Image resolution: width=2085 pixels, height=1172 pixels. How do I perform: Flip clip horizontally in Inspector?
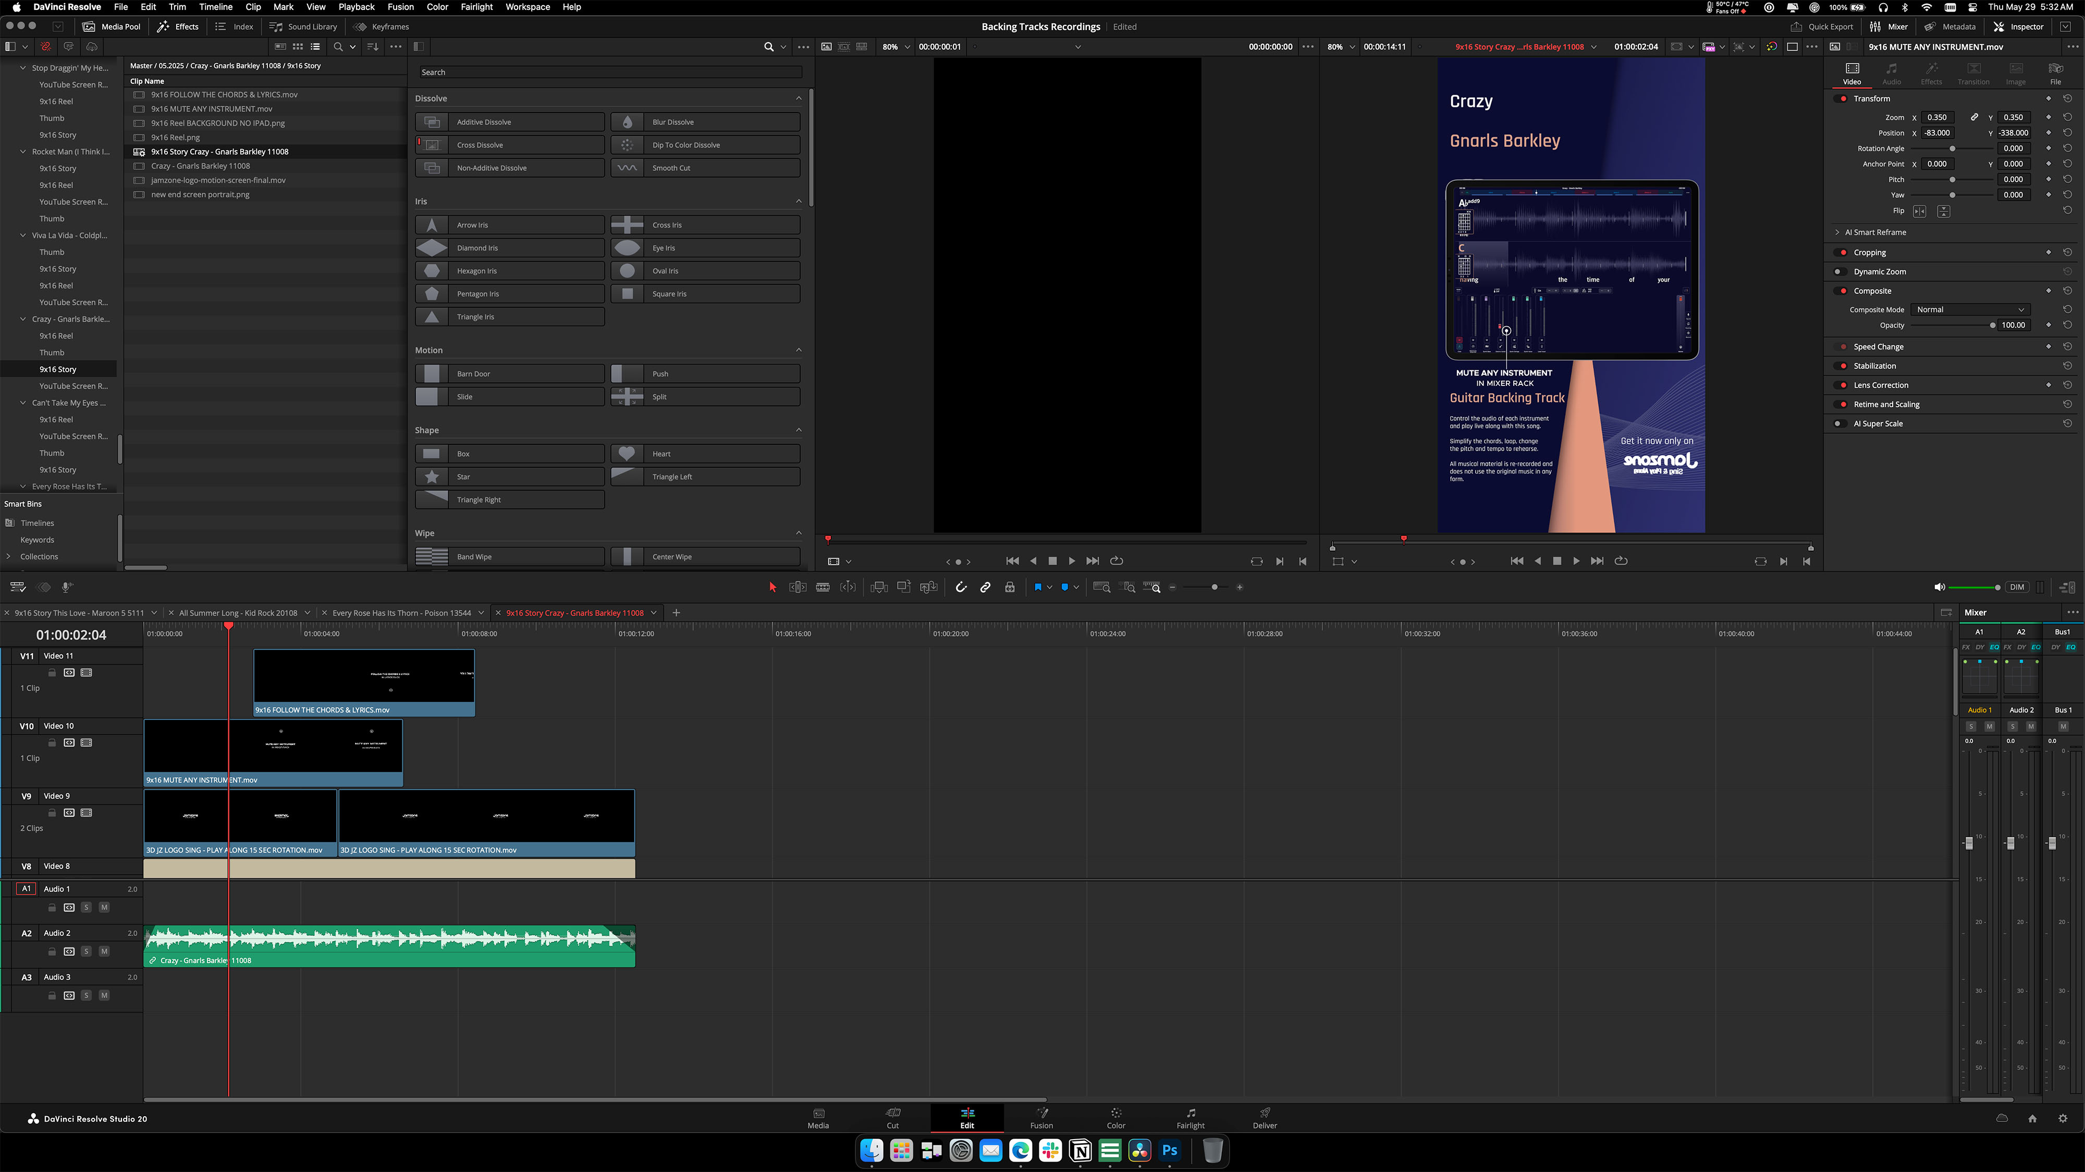pyautogui.click(x=1919, y=211)
